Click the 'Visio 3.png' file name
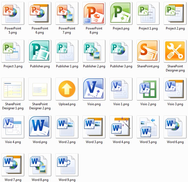The width and height of the screenshot is (188, 182). [175, 104]
